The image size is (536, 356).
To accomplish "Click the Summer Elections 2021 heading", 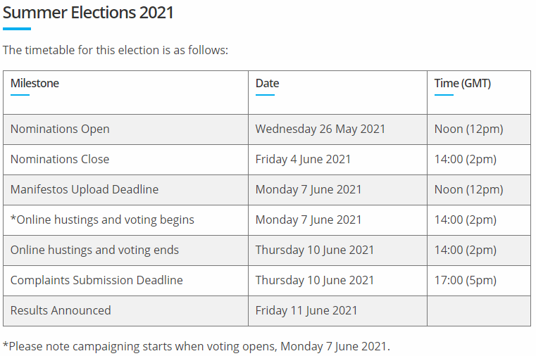I will tap(88, 12).
